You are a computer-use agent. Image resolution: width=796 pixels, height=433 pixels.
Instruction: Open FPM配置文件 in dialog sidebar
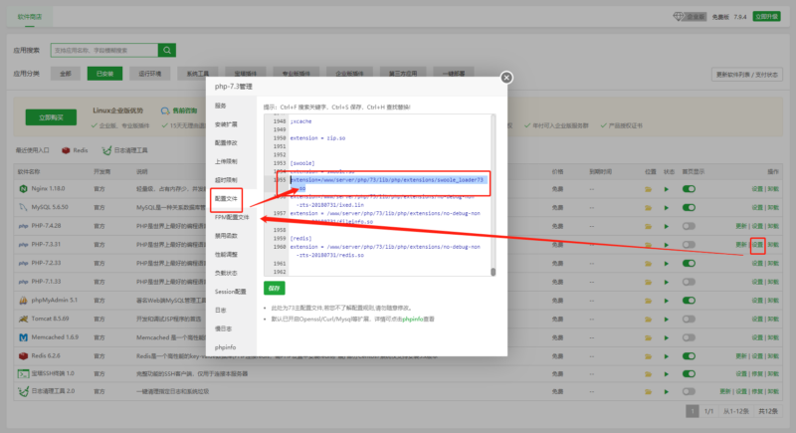point(231,216)
